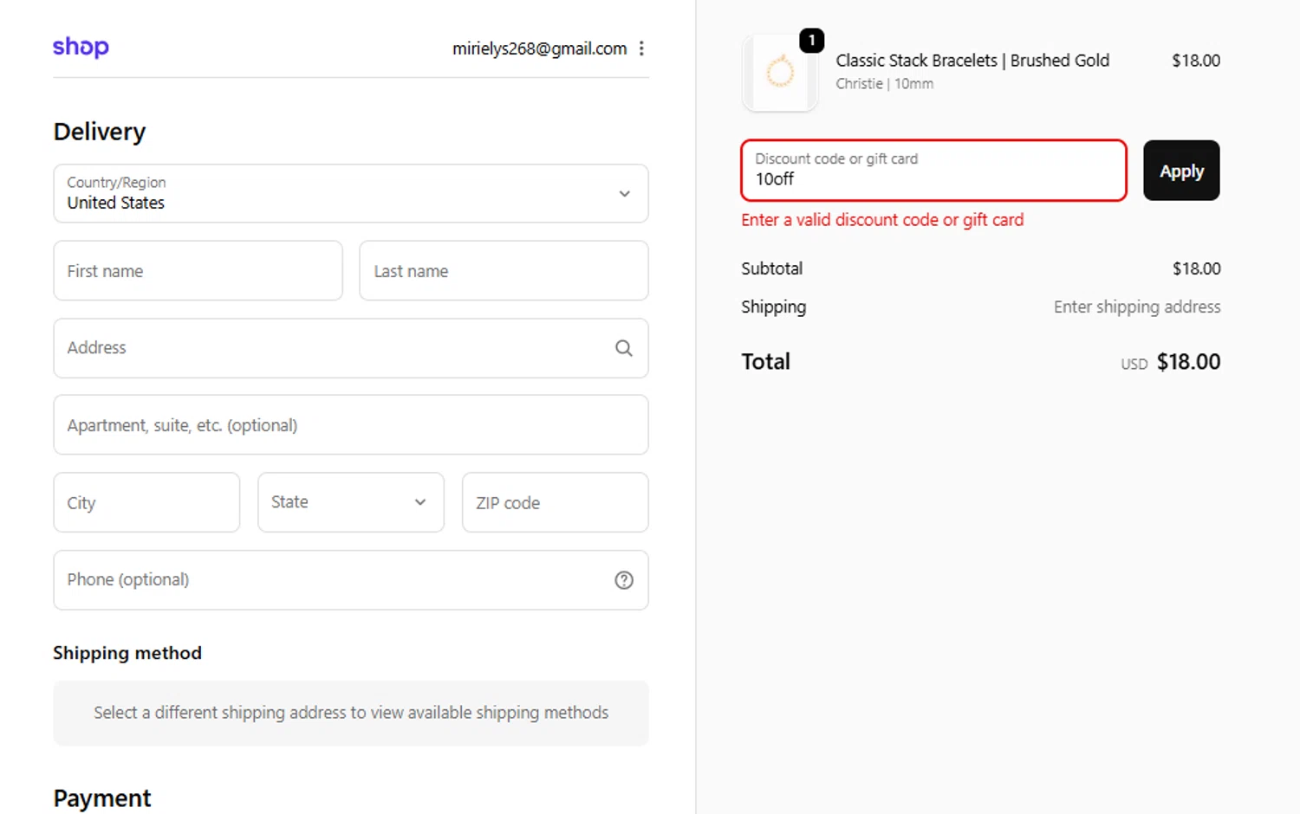
Task: Click the Payment heading
Action: point(102,798)
